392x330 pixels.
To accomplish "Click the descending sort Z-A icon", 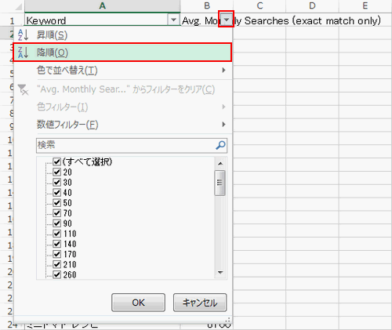I will (x=23, y=53).
